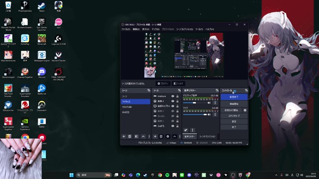Open the File menu in OBS
This screenshot has width=319, height=179.
126,29
